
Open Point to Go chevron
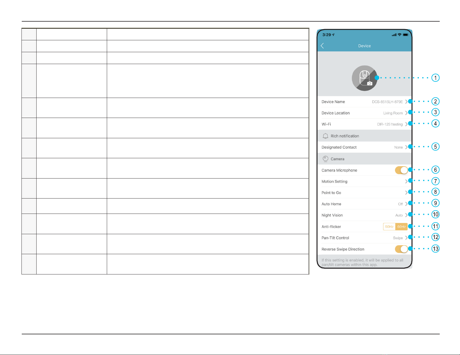406,193
